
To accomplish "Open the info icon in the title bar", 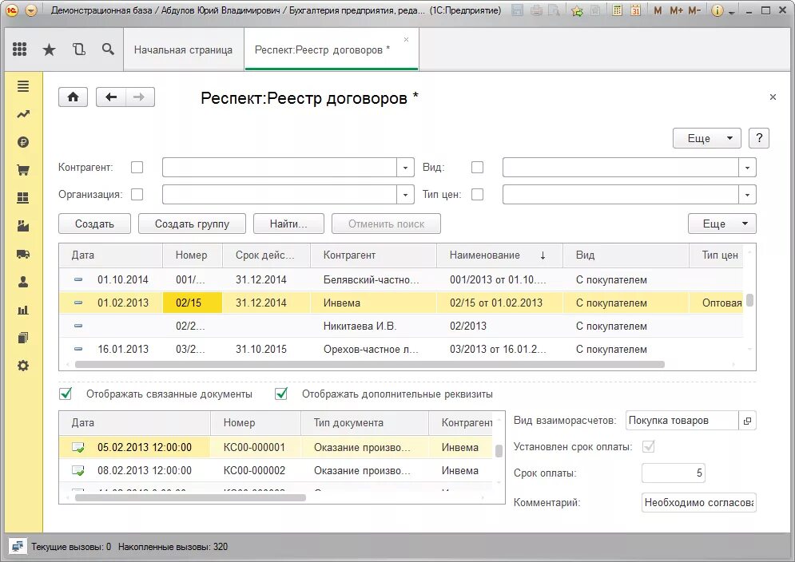I will [717, 10].
